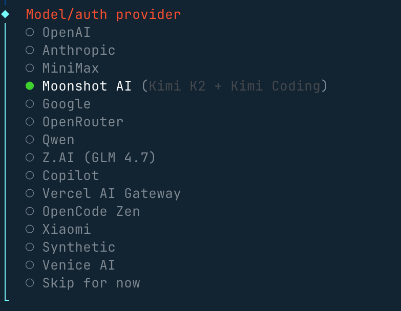Select the Qwen radio option
The width and height of the screenshot is (401, 311).
[30, 140]
